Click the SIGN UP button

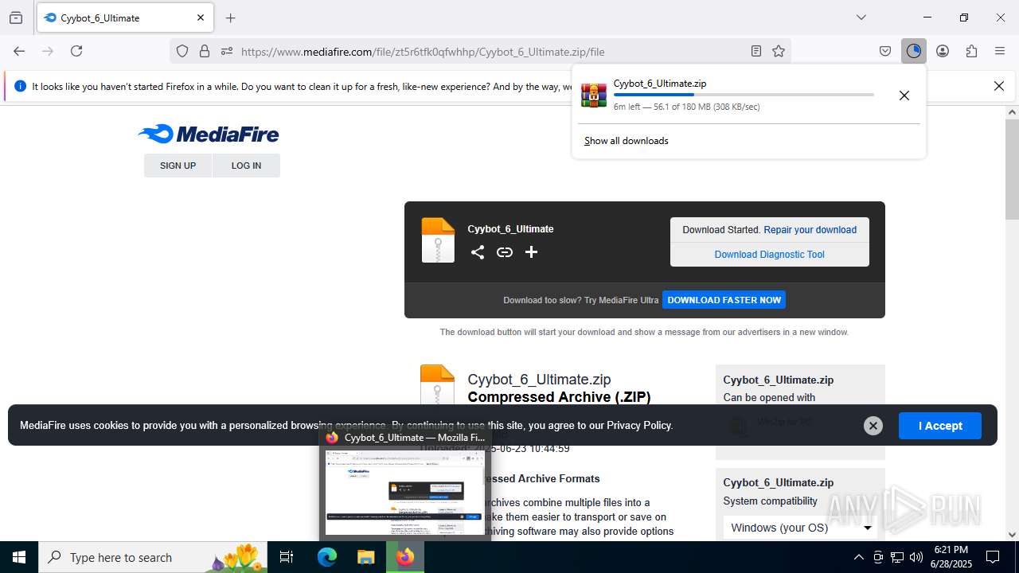178,166
